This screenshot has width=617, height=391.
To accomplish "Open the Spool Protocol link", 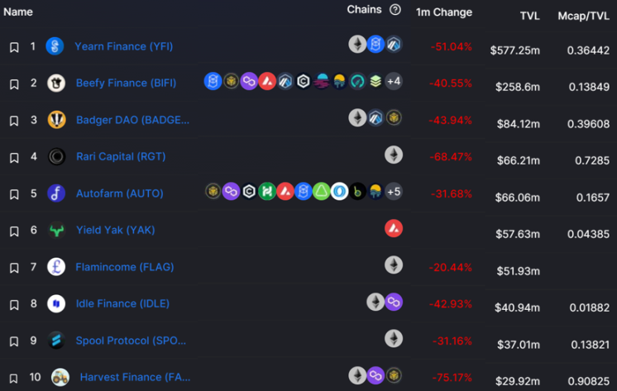I will (131, 341).
